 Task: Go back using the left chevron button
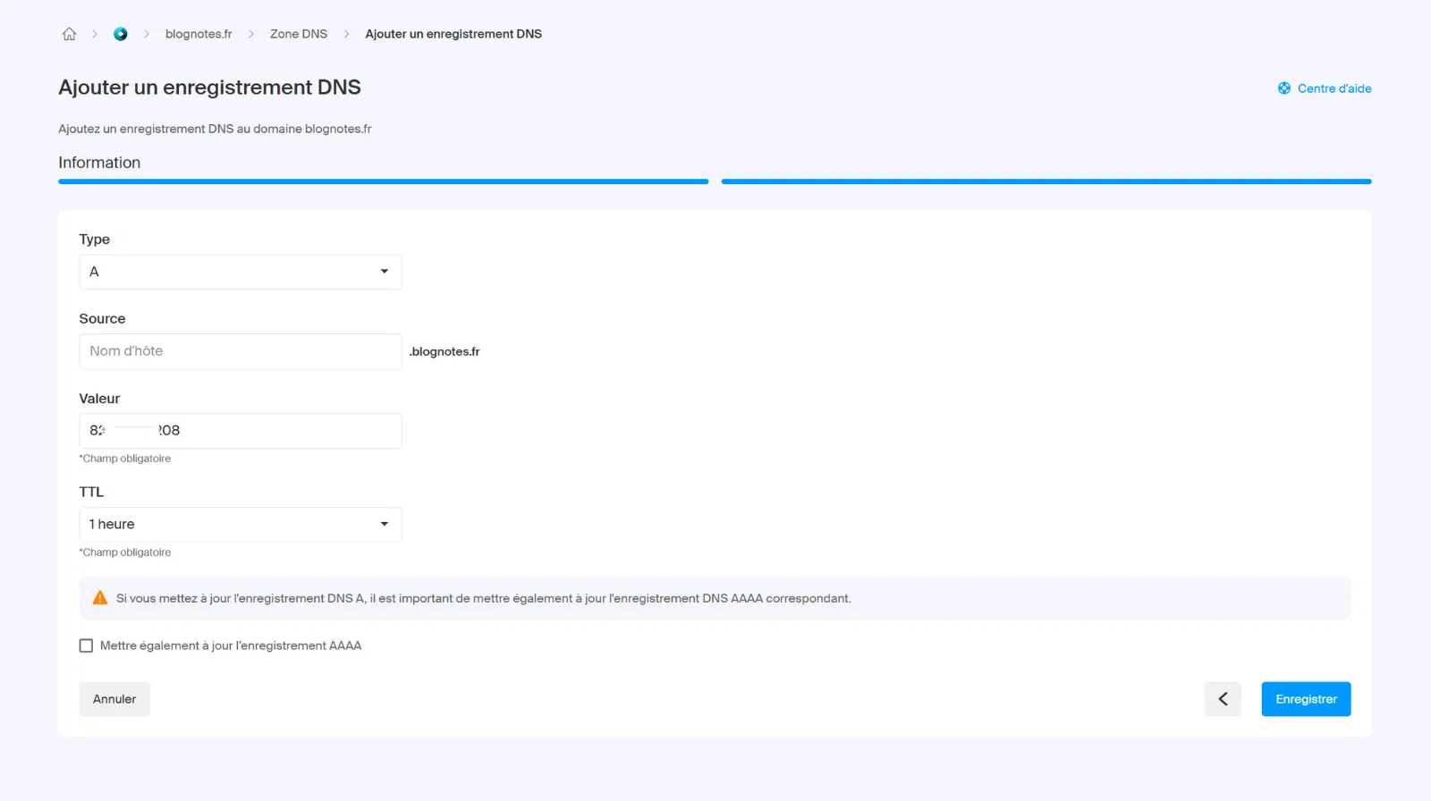tap(1223, 699)
